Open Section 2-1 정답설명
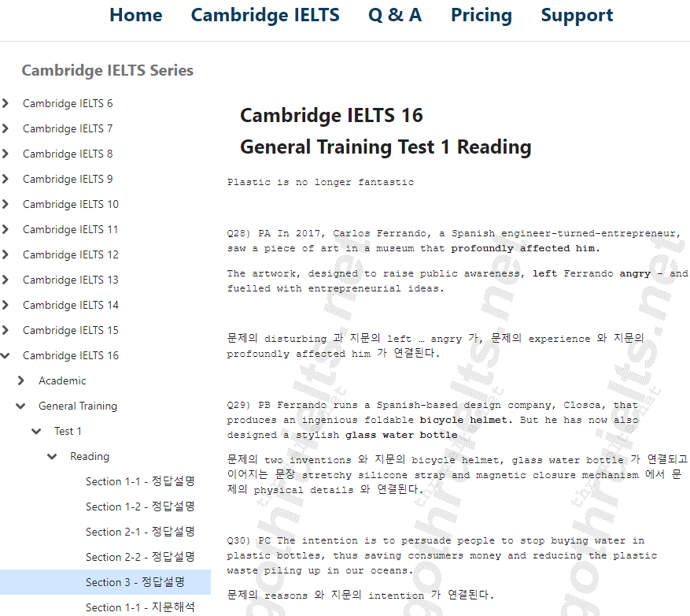Viewport: 690px width, 616px height. pos(140,532)
